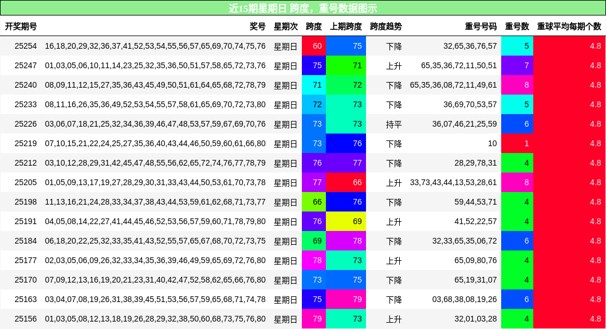The height and width of the screenshot is (329, 606).
Task: Click the previous span 79 in row 25163
Action: (346, 299)
